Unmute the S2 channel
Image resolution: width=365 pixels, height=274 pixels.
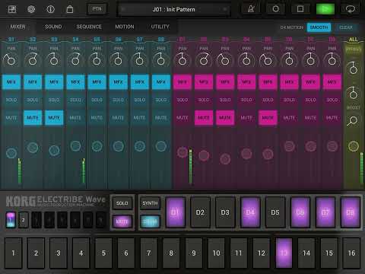[33, 118]
